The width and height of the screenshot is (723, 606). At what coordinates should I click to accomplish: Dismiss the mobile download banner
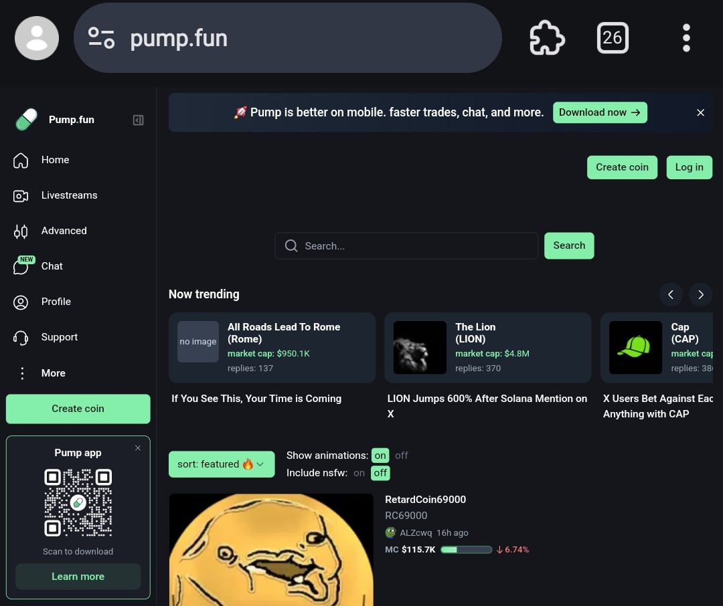[x=700, y=112]
